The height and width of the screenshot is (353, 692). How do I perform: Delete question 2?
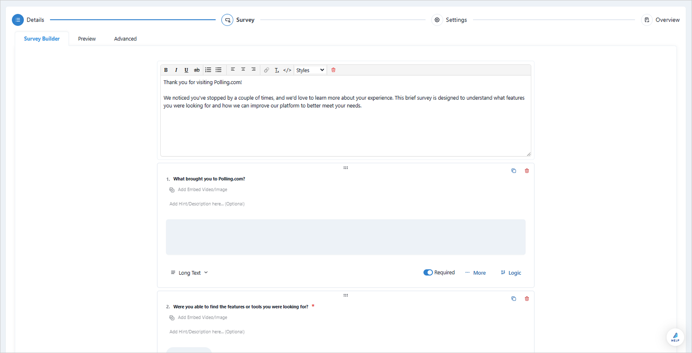(527, 299)
